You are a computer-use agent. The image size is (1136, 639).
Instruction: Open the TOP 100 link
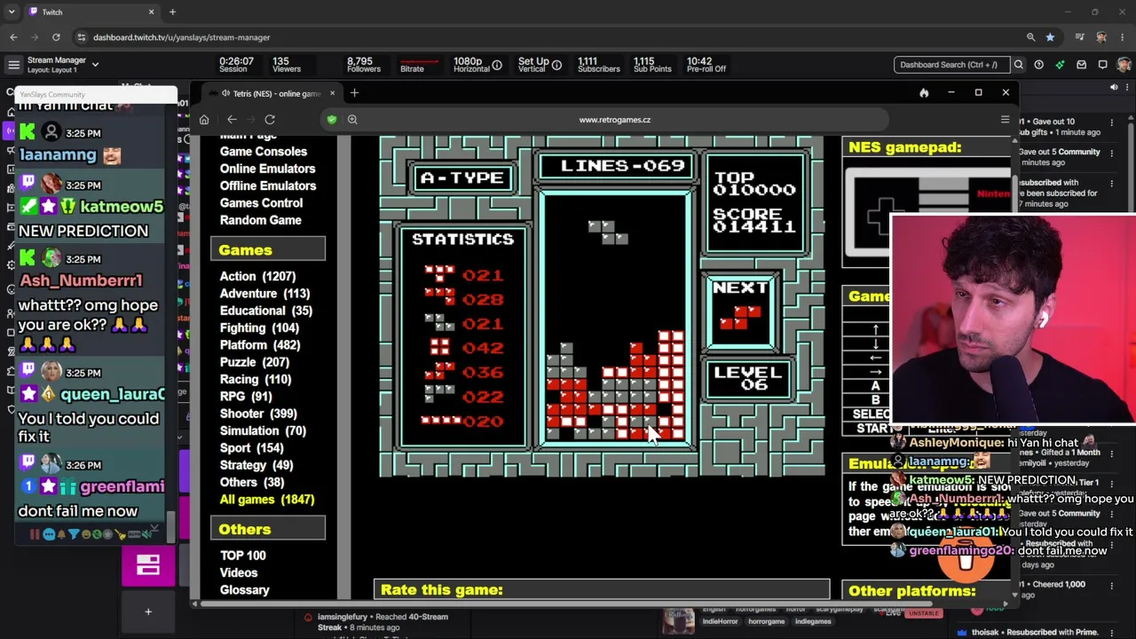[x=243, y=556]
